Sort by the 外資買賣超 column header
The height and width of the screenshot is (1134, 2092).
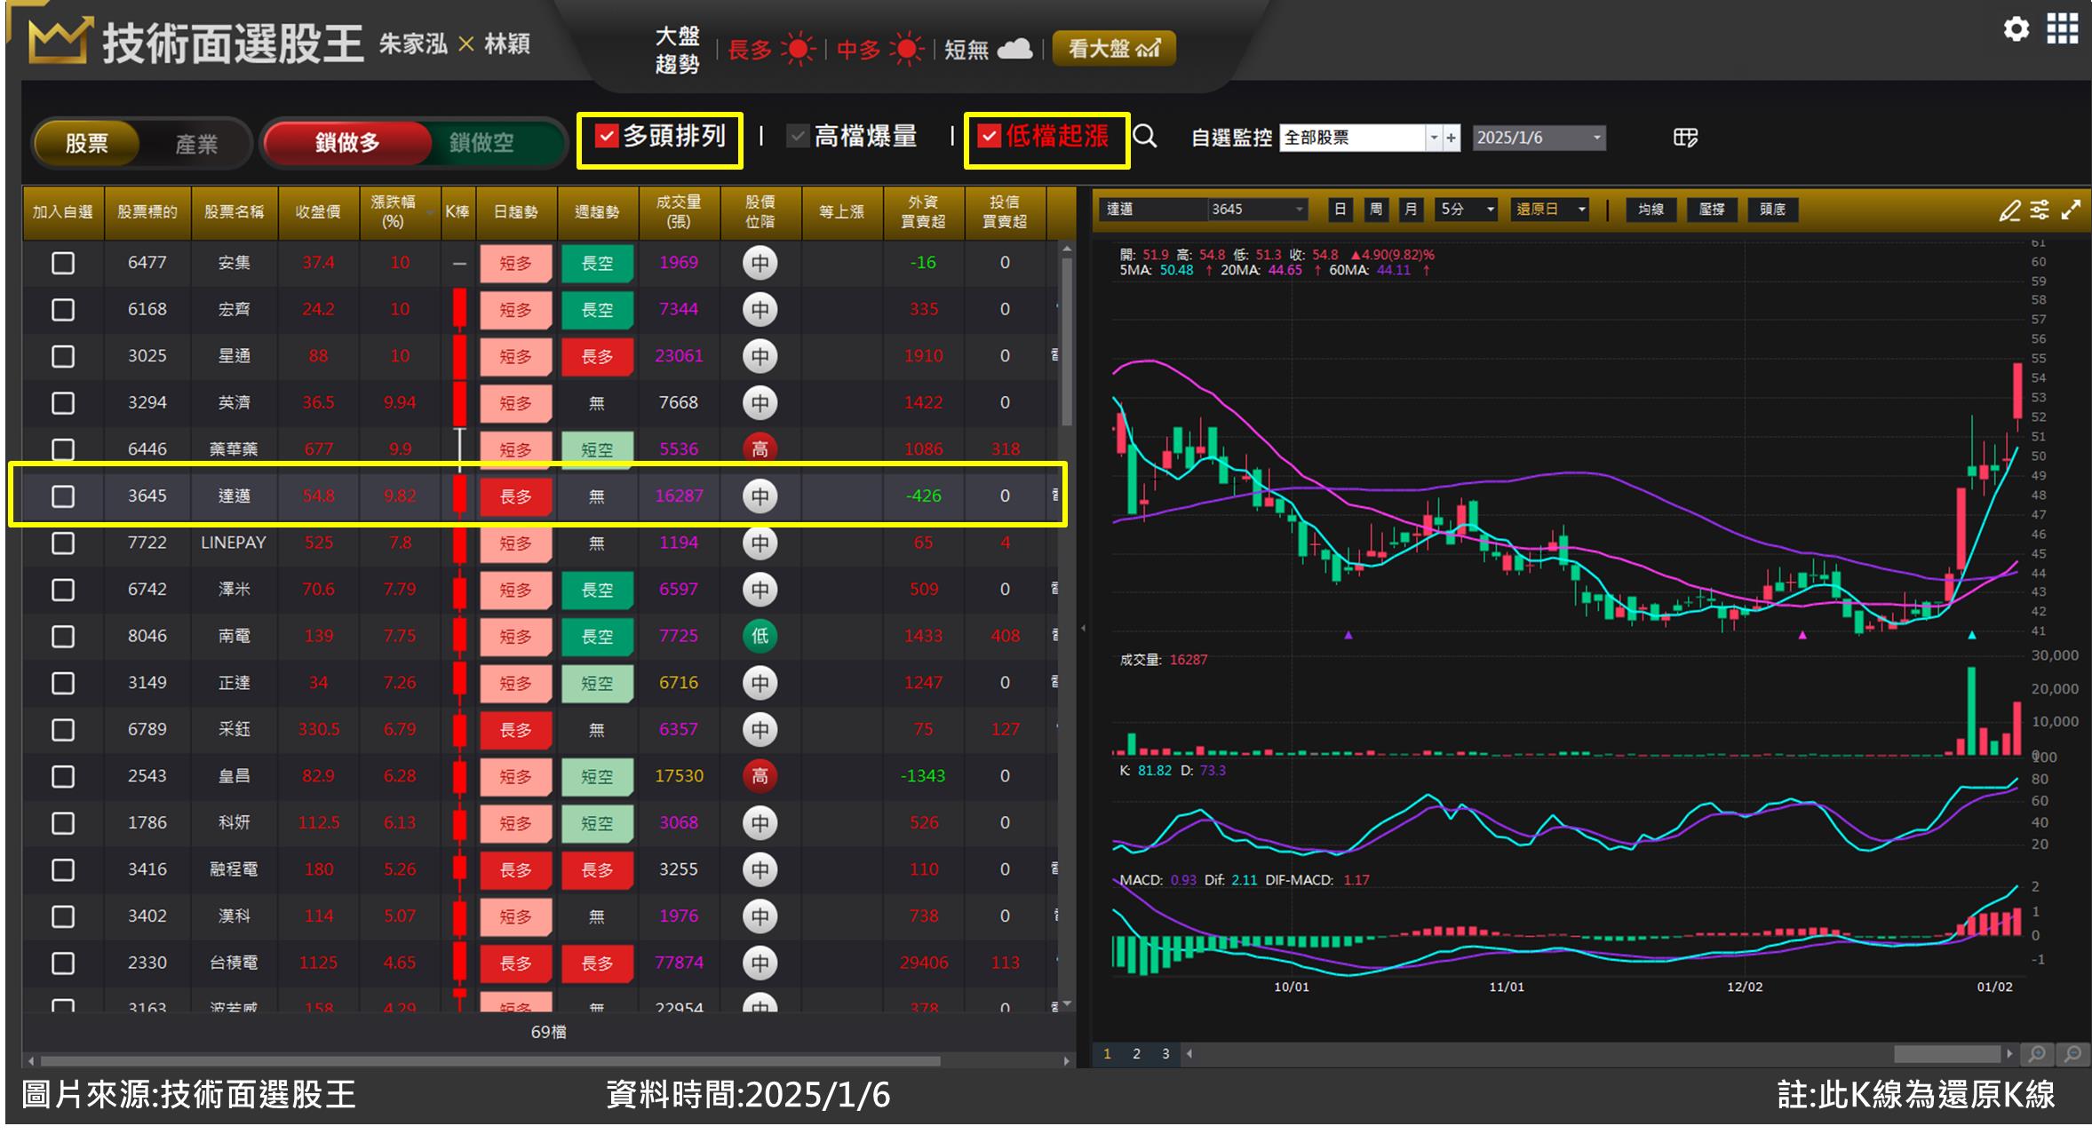(923, 212)
